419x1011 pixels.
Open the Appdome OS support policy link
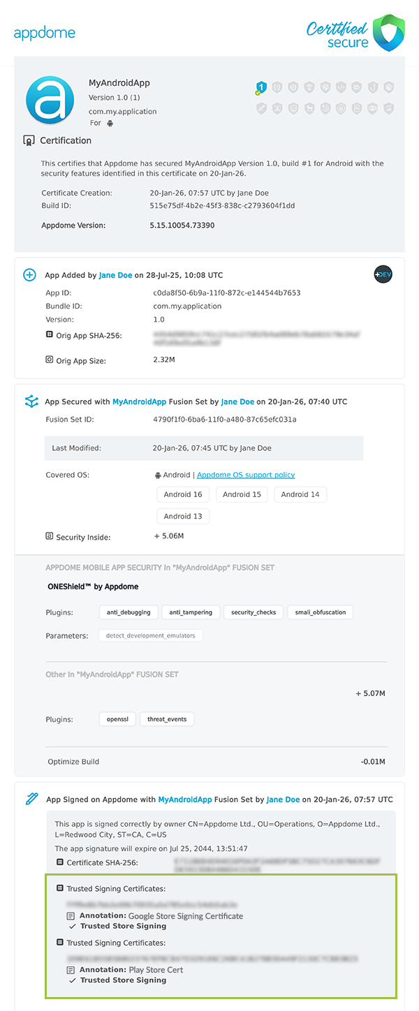(x=246, y=475)
